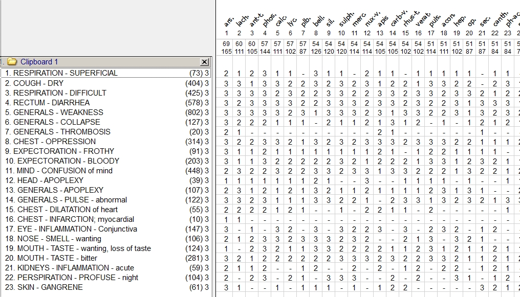Select HEAD - APOPLEXY rubric
Viewport: 520px width, 297px height.
[x=106, y=180]
